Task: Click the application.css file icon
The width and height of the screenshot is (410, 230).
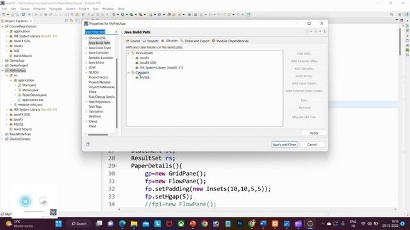Action: 19,100
